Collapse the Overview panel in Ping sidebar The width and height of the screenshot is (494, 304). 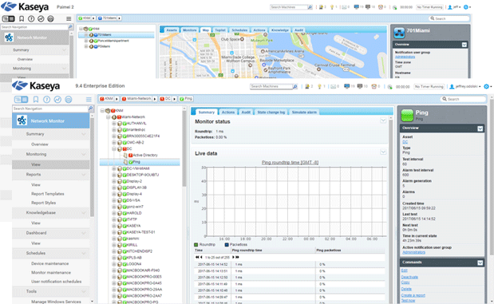480,128
